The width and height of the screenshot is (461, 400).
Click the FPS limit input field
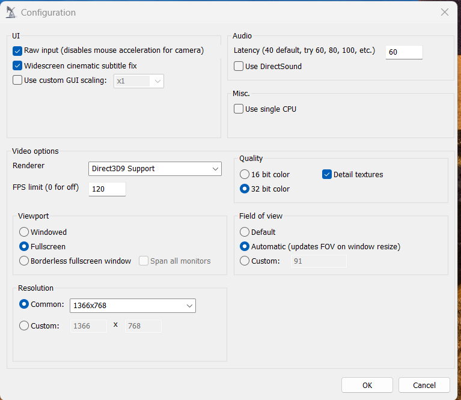point(107,189)
